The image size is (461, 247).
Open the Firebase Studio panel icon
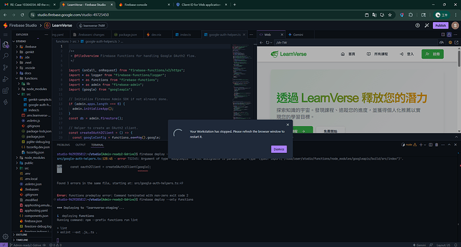[x=5, y=102]
